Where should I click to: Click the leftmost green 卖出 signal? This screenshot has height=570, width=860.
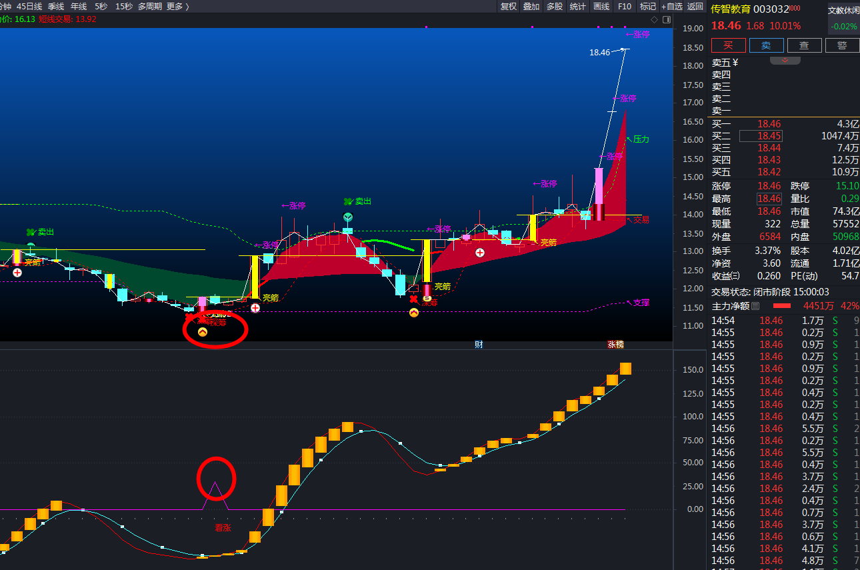(x=40, y=232)
